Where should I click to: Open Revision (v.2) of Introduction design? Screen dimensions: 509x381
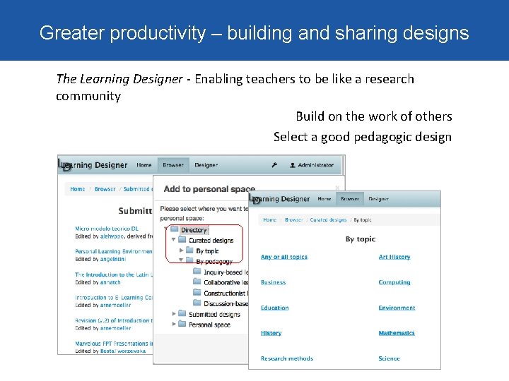pyautogui.click(x=114, y=320)
